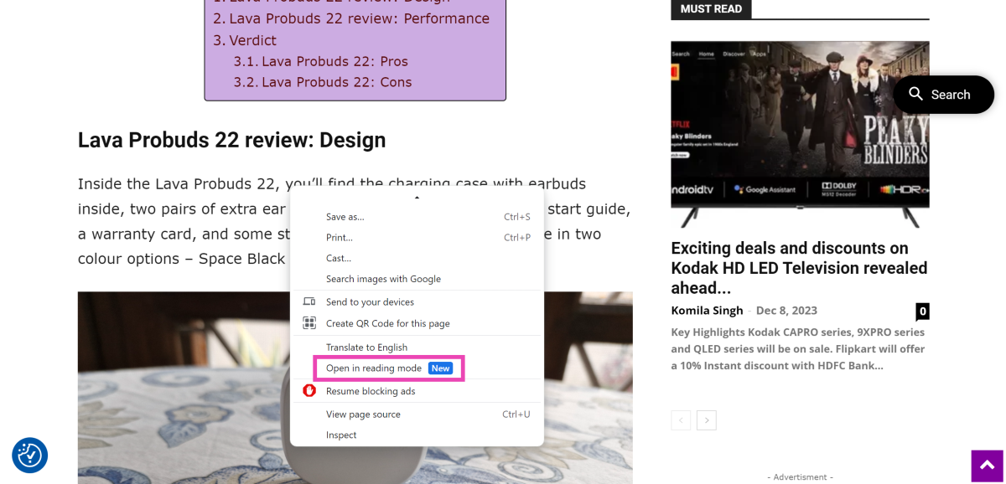Open the Kodak HD LED Television article
Viewport: 1006px width, 484px height.
(799, 268)
